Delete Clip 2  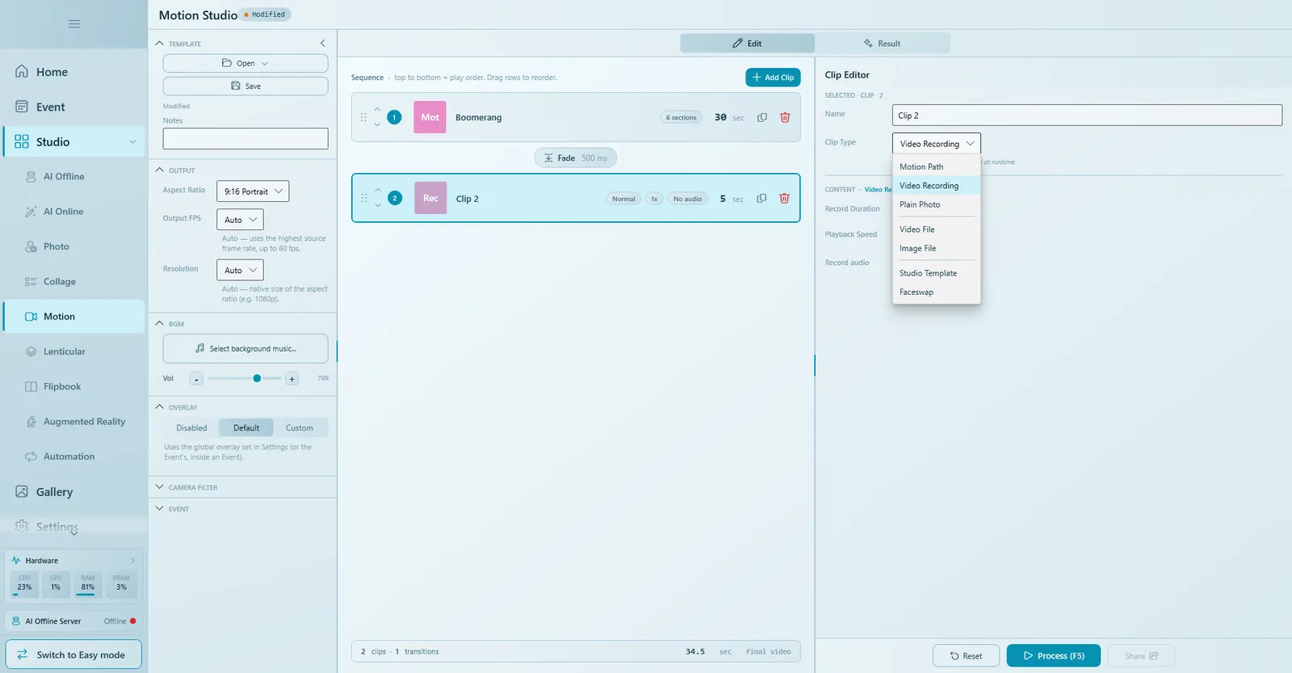tap(784, 198)
